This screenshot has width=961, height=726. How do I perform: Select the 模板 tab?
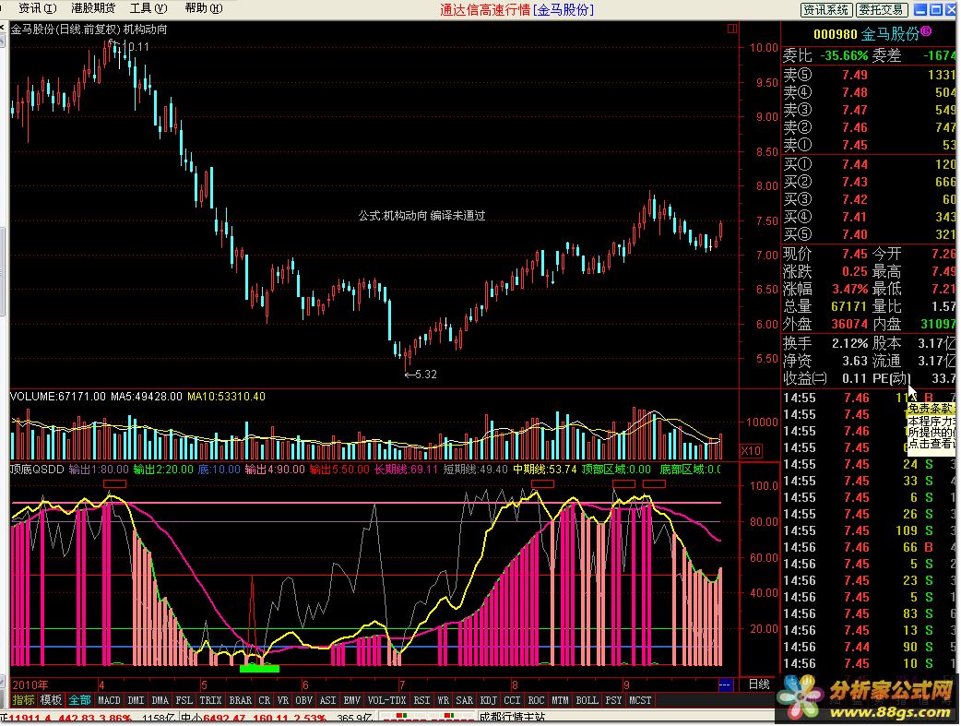click(x=51, y=699)
